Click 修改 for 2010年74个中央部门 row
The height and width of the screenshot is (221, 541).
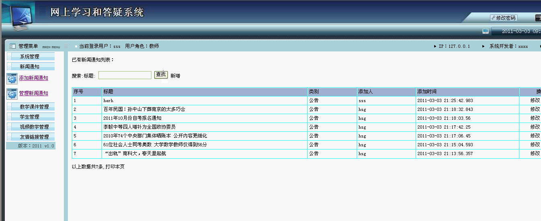(535, 136)
